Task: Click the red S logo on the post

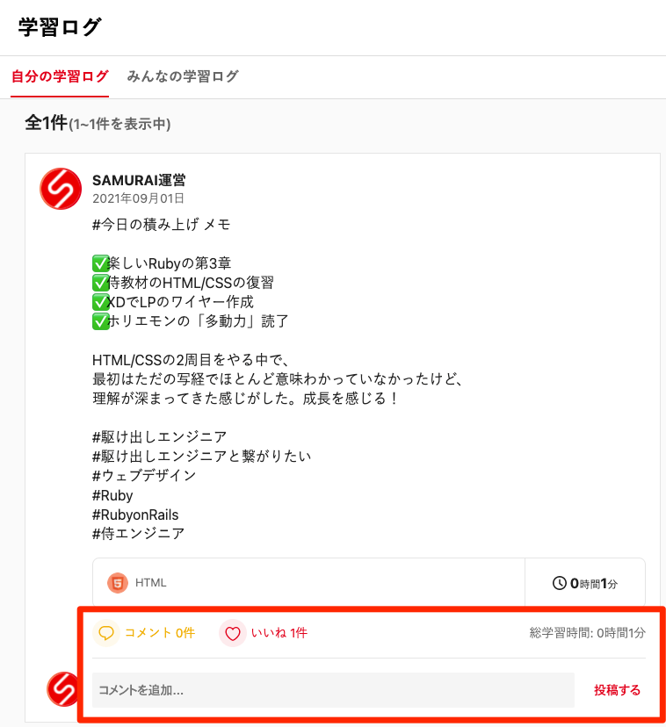Action: coord(60,189)
